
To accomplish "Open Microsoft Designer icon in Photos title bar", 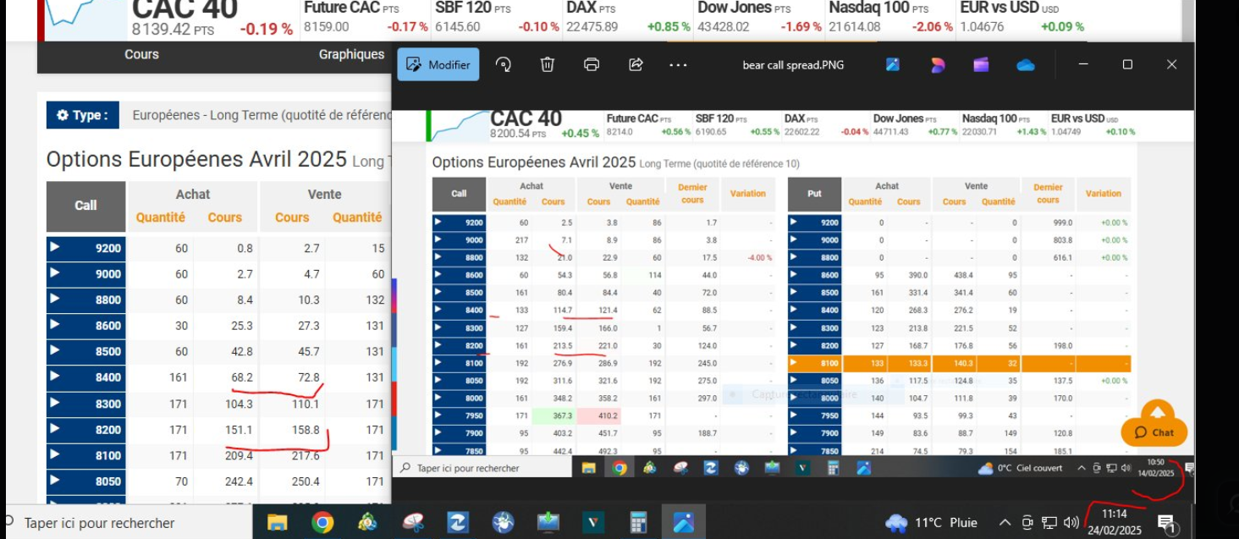I will [x=937, y=64].
